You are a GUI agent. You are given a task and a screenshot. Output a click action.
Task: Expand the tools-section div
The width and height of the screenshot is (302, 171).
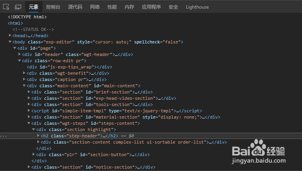tap(29, 104)
